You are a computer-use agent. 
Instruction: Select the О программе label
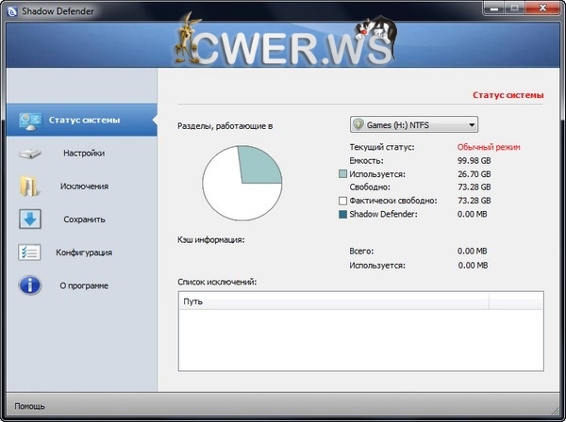[x=84, y=286]
